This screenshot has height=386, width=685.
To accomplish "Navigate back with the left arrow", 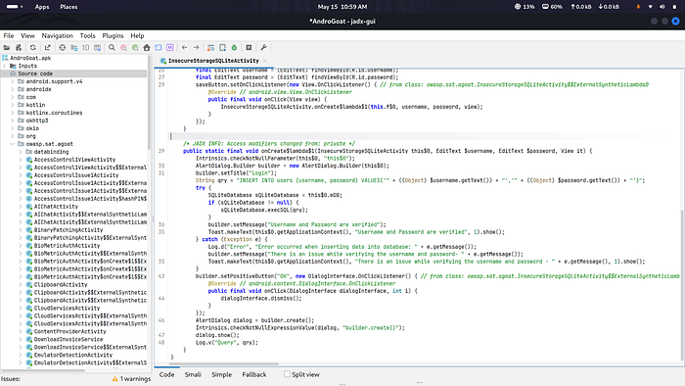I will (x=184, y=48).
